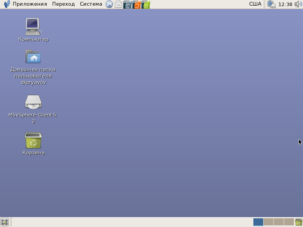
Task: Open the Переход menu
Action: pos(63,4)
